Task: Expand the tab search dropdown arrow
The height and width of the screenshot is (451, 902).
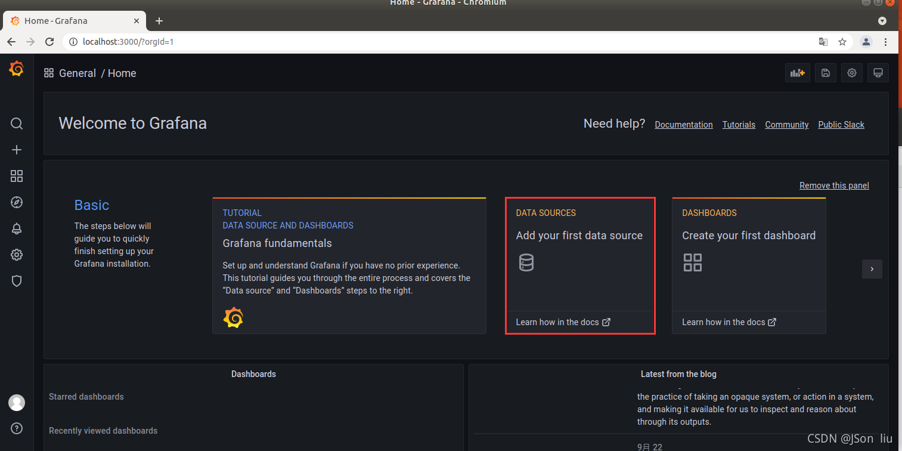Action: pyautogui.click(x=882, y=20)
